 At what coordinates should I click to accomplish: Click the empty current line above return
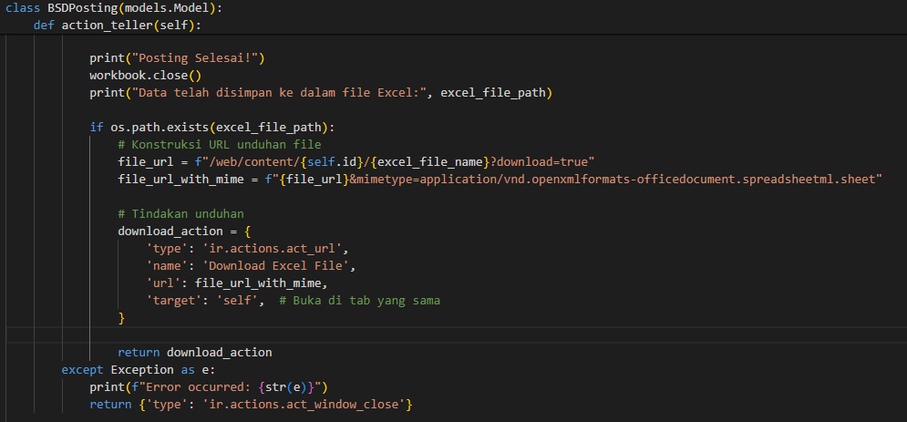[x=454, y=335]
